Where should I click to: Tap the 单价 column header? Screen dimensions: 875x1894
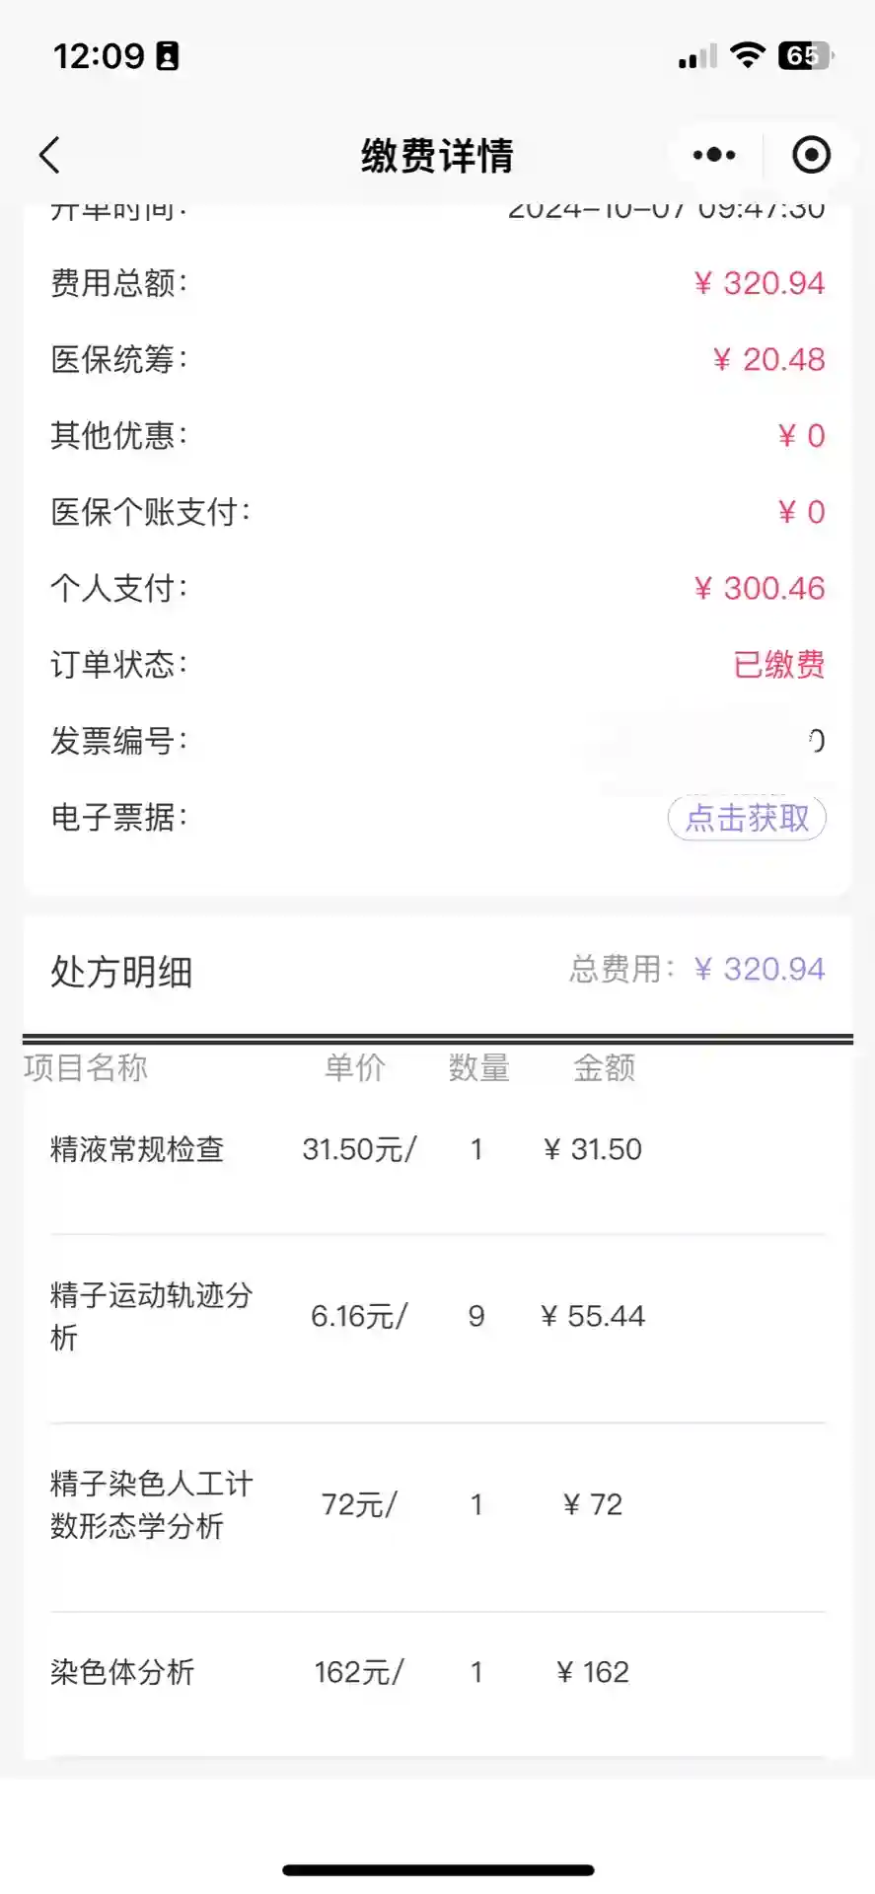pos(355,1067)
